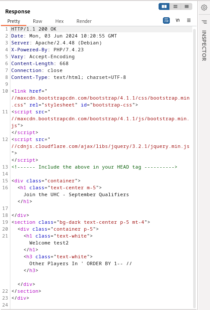Click the 'Welcome test2' text
Screen dimensions: 210x310
pyautogui.click(x=49, y=243)
